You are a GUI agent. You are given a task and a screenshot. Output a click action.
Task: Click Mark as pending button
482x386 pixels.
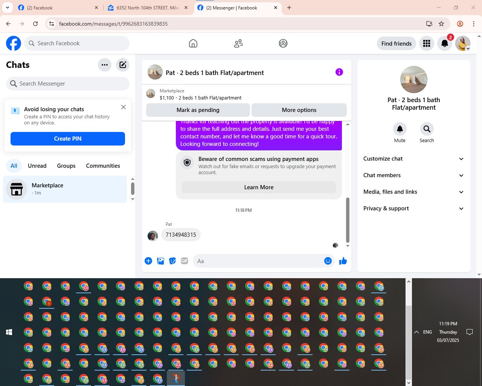point(198,110)
